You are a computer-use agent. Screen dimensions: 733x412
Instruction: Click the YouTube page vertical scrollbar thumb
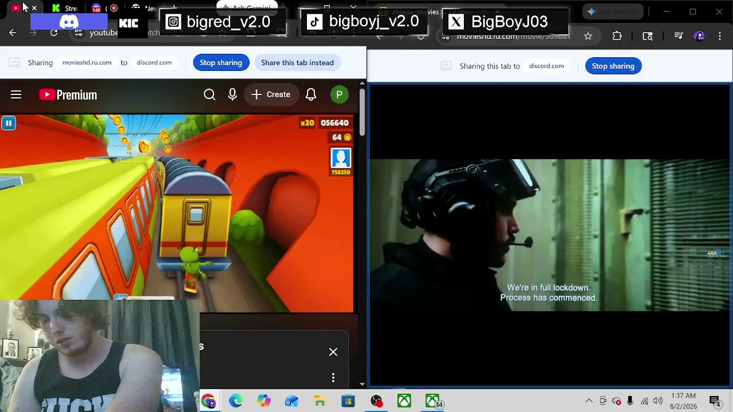pos(362,112)
